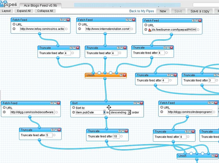Click the feedburner flame icon
The image size is (219, 163).
(x=150, y=30)
